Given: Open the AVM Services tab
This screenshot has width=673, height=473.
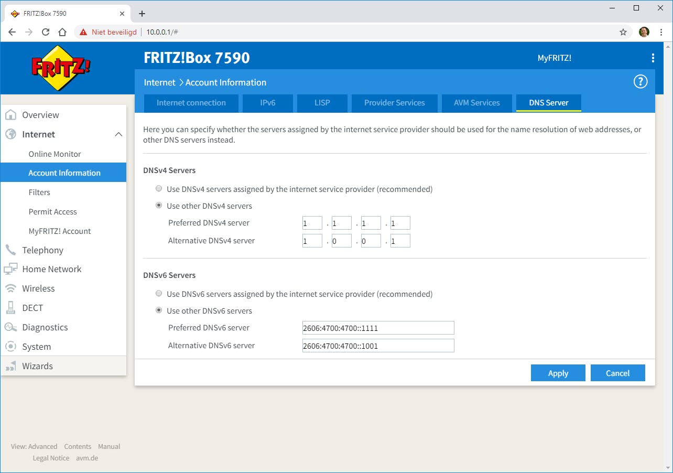Looking at the screenshot, I should point(476,103).
